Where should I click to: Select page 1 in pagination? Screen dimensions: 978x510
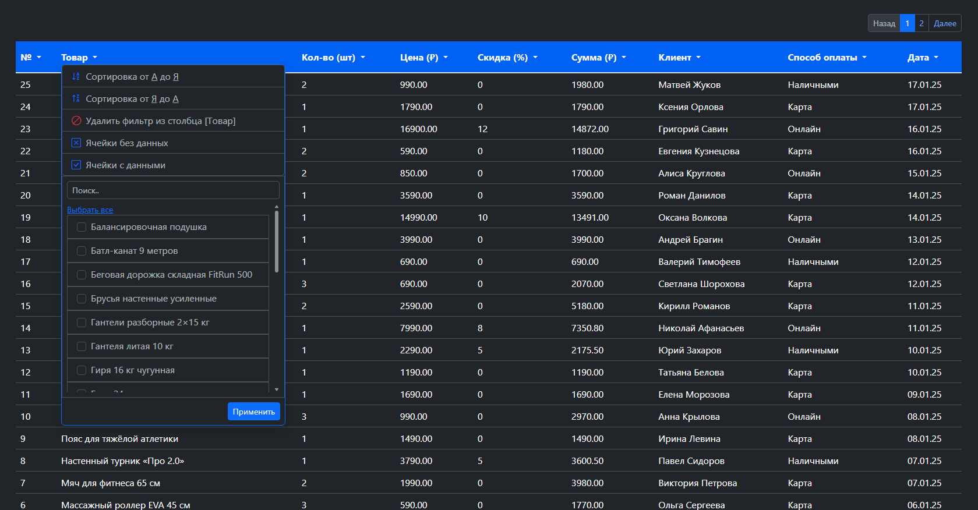pyautogui.click(x=907, y=23)
